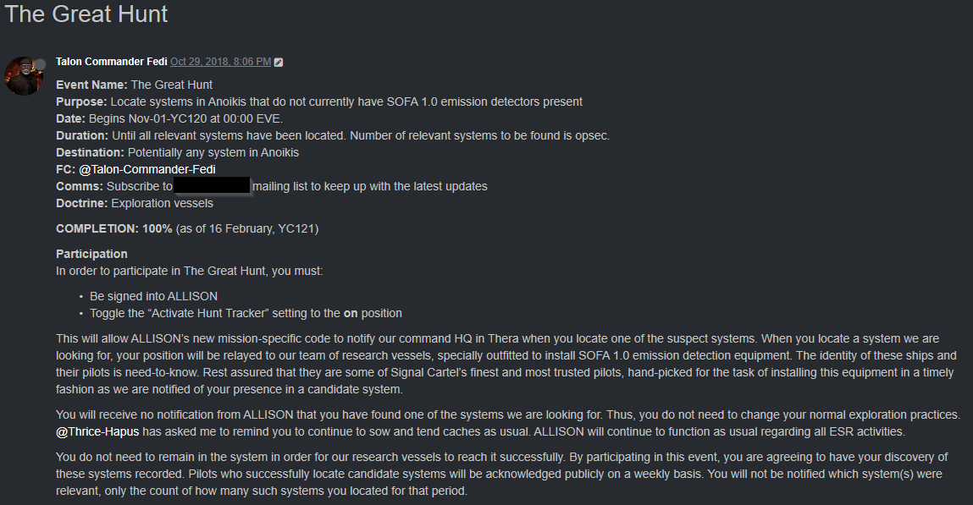Open the @Talon-Commander-Fedi mention after FC
973x505 pixels.
(147, 169)
